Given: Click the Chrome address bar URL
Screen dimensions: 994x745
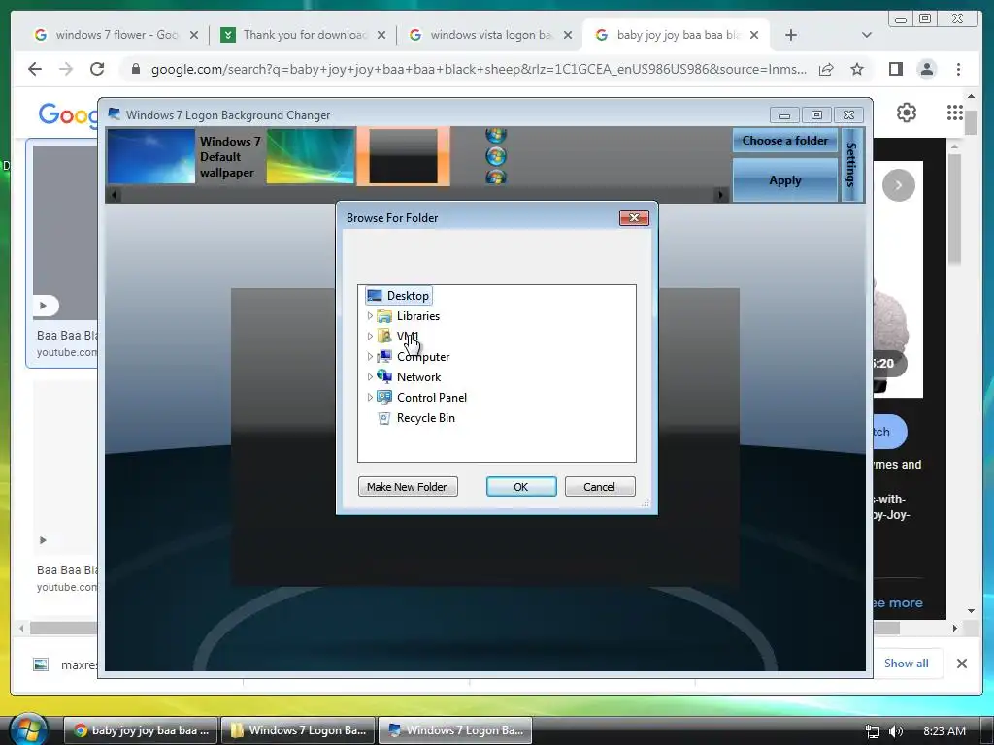Looking at the screenshot, I should tap(479, 69).
